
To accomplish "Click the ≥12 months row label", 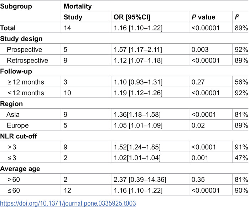I will pos(26,82).
